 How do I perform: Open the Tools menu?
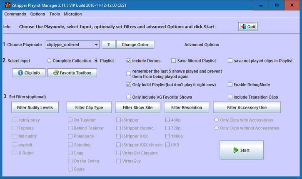coord(55,14)
